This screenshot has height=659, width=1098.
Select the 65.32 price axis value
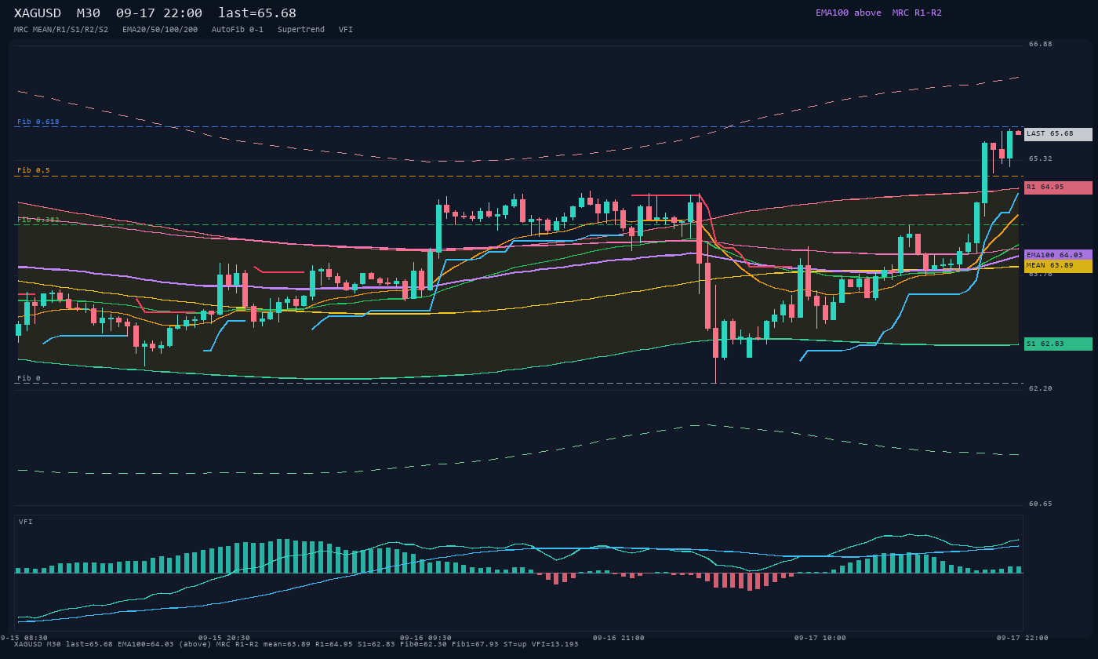pos(1041,158)
